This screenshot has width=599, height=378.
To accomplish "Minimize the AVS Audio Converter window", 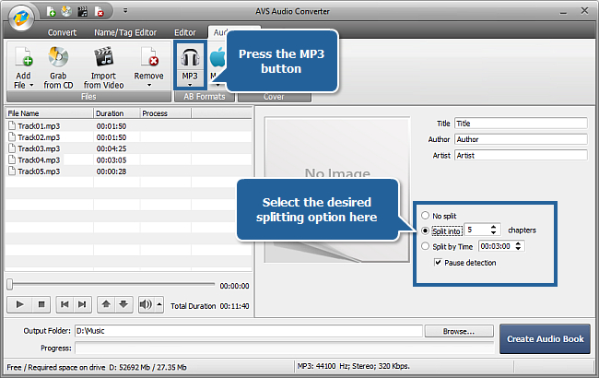I will point(563,12).
